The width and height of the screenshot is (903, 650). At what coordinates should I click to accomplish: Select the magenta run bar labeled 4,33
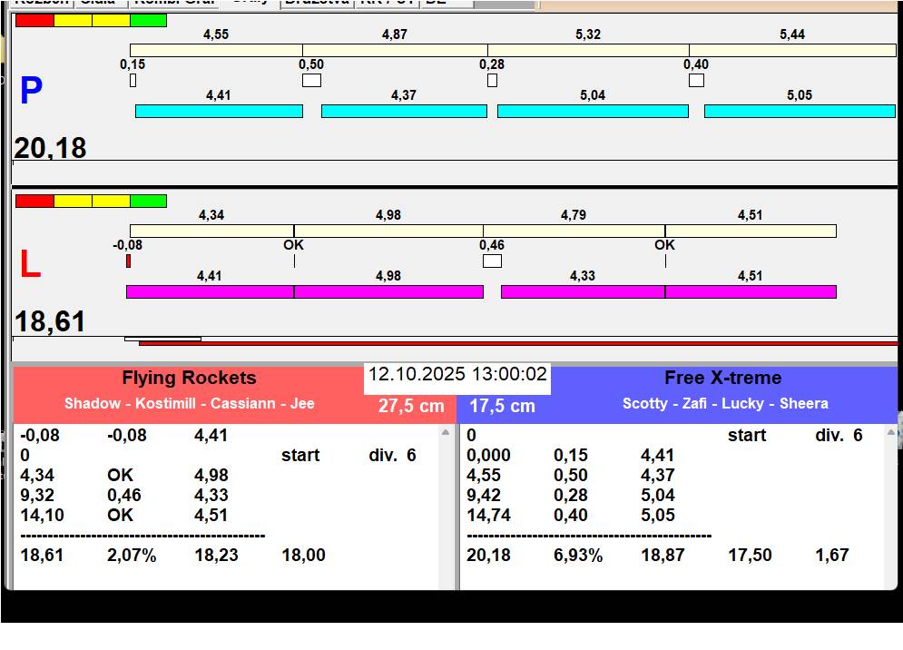pos(584,291)
